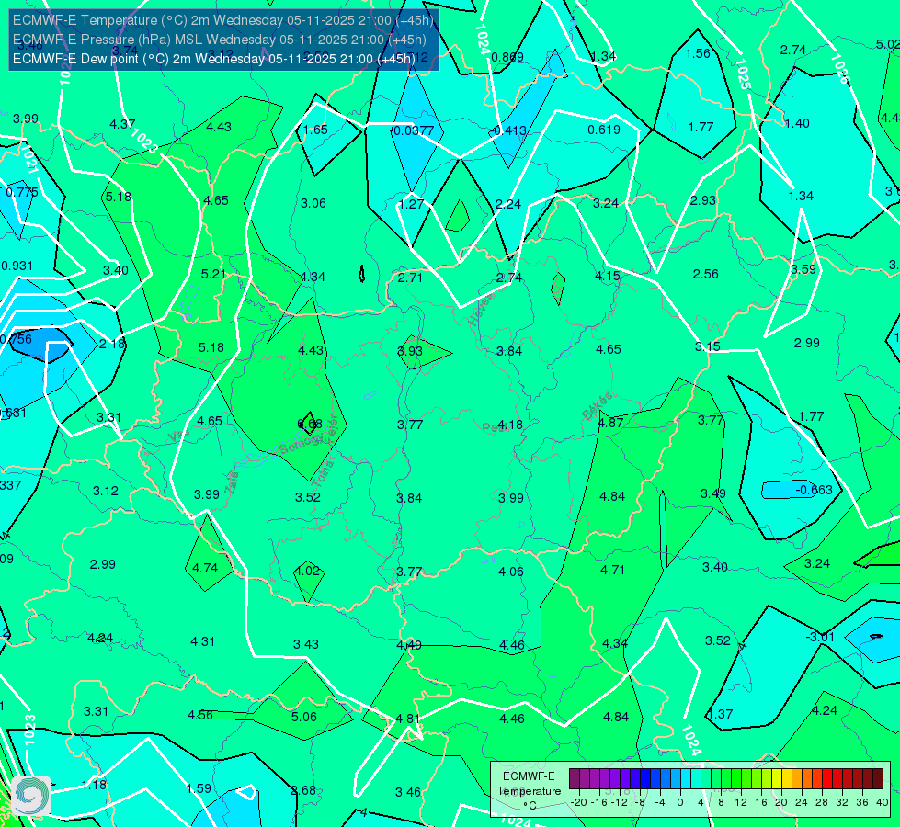Click the 1.59 temperature value
900x827 pixels.
click(199, 789)
